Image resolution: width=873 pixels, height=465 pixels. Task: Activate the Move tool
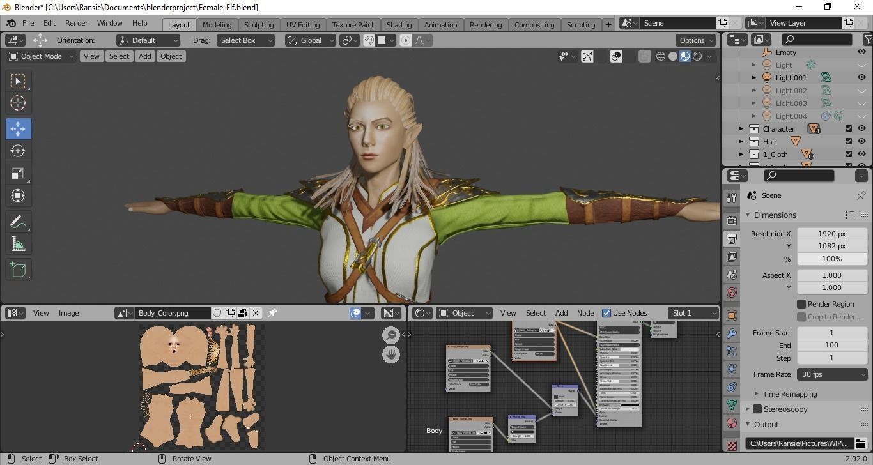pyautogui.click(x=18, y=128)
